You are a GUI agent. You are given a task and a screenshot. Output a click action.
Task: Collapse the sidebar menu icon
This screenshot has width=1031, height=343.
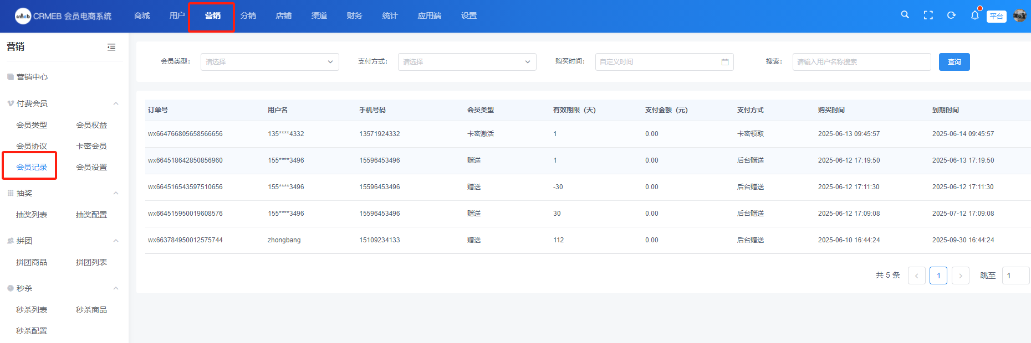coord(111,47)
